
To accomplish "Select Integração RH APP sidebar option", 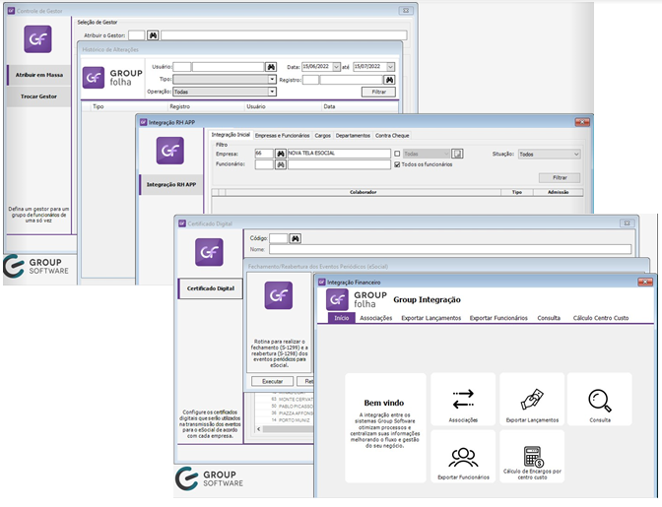I will tap(171, 185).
